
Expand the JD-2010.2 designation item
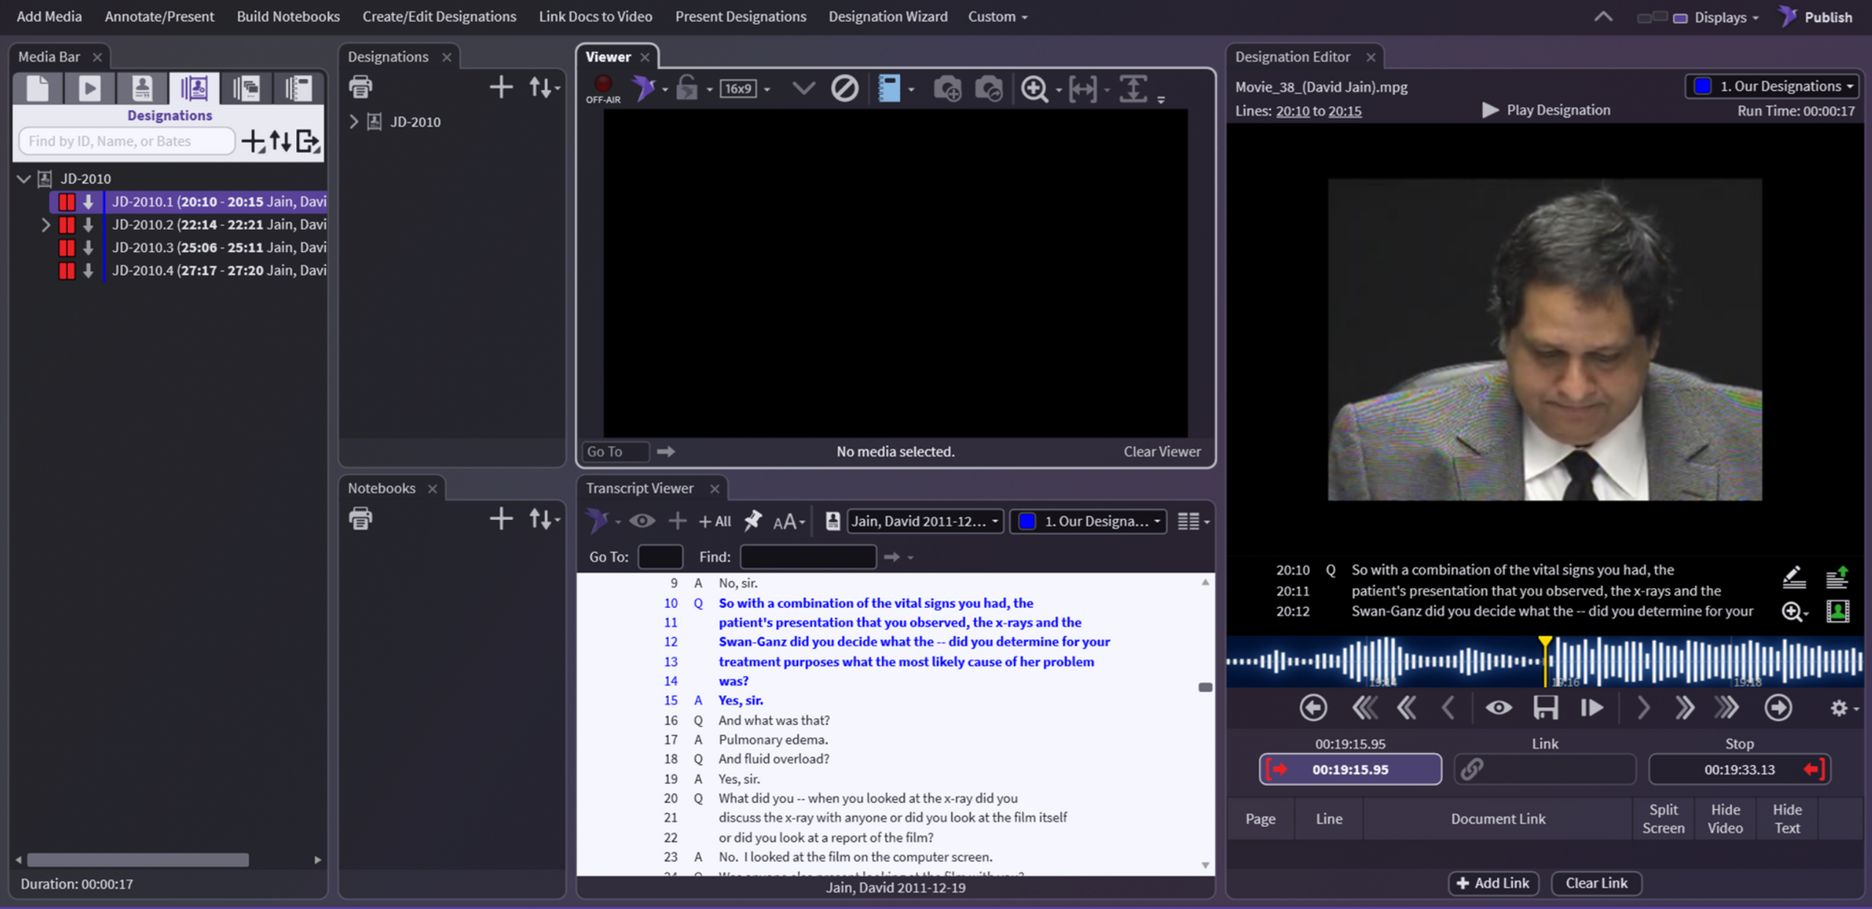coord(45,225)
